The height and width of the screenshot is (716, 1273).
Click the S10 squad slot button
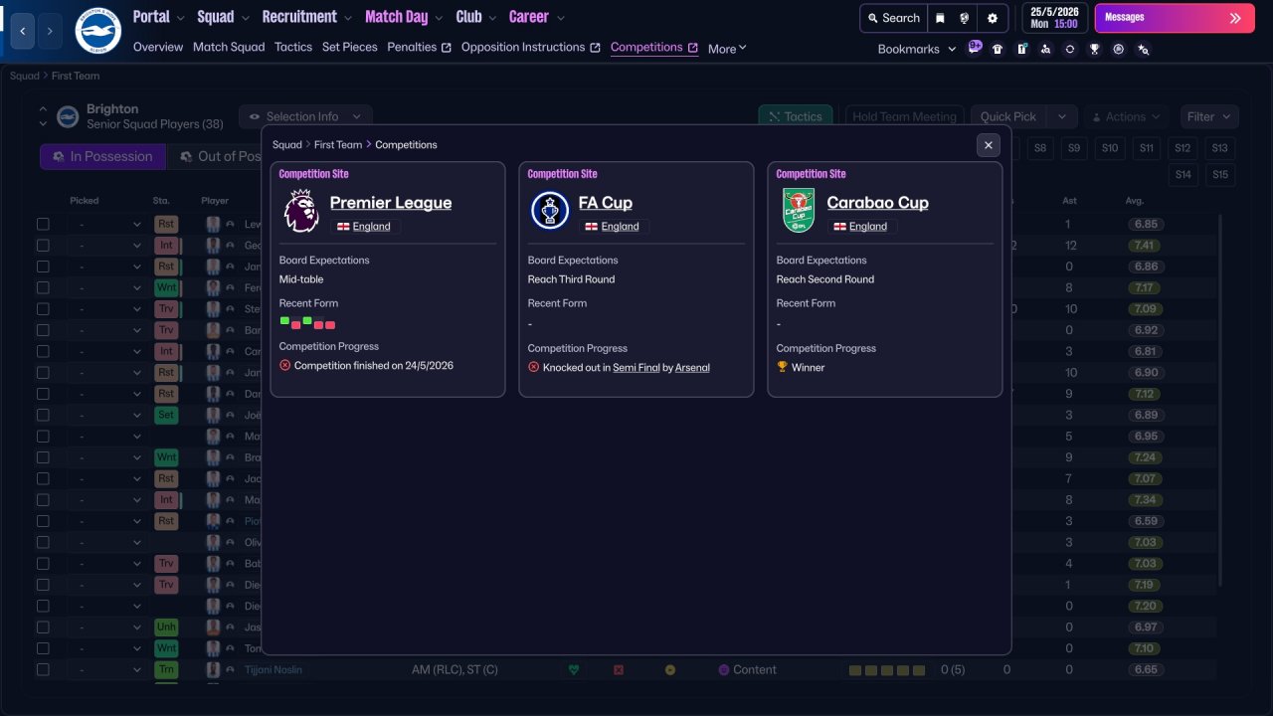1110,148
